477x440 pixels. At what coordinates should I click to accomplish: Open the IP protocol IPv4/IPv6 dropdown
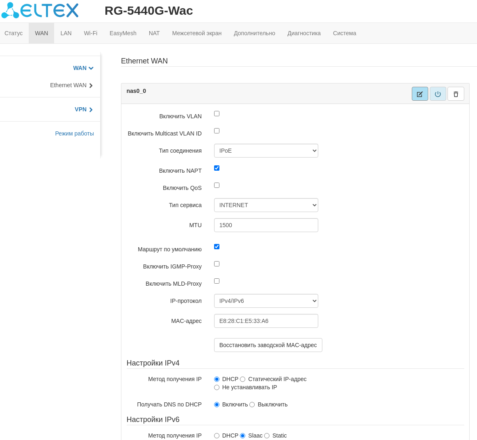click(x=266, y=301)
